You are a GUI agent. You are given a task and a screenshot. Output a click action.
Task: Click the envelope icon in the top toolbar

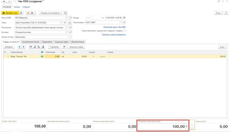(x=28, y=13)
